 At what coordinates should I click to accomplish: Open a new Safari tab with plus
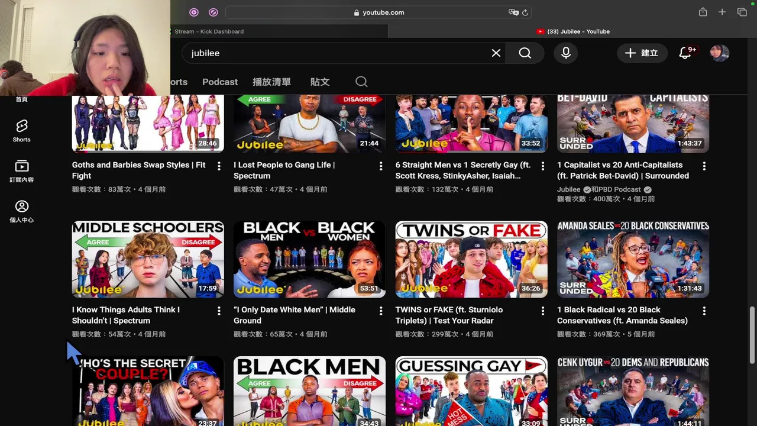point(722,12)
